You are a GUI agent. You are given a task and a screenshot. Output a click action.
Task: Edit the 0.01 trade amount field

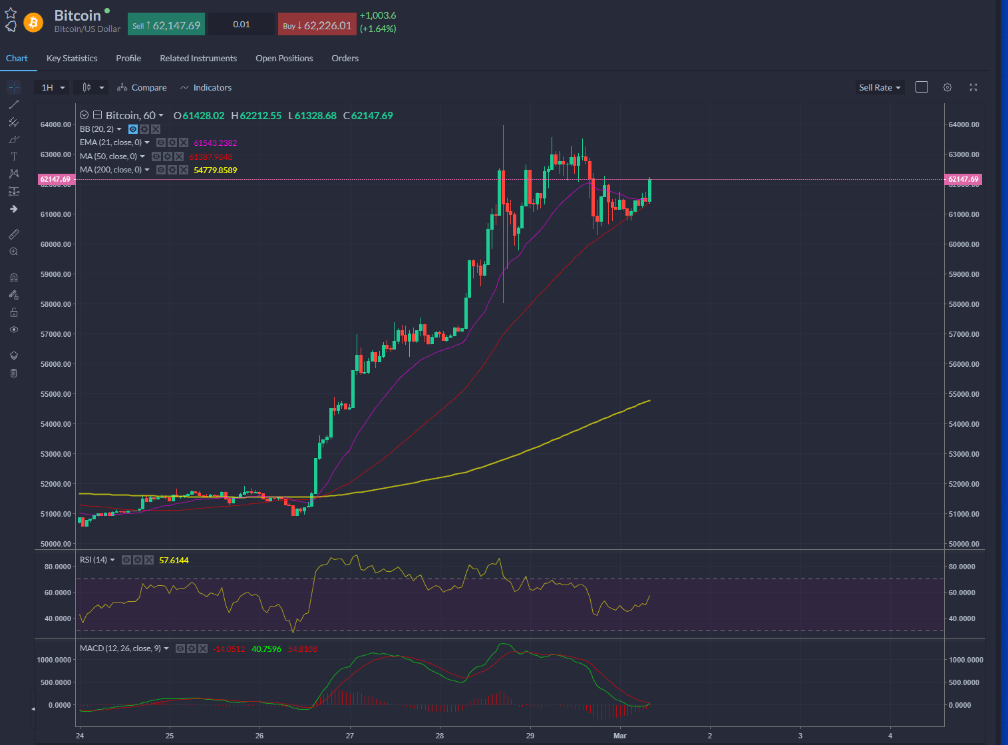[x=242, y=25]
